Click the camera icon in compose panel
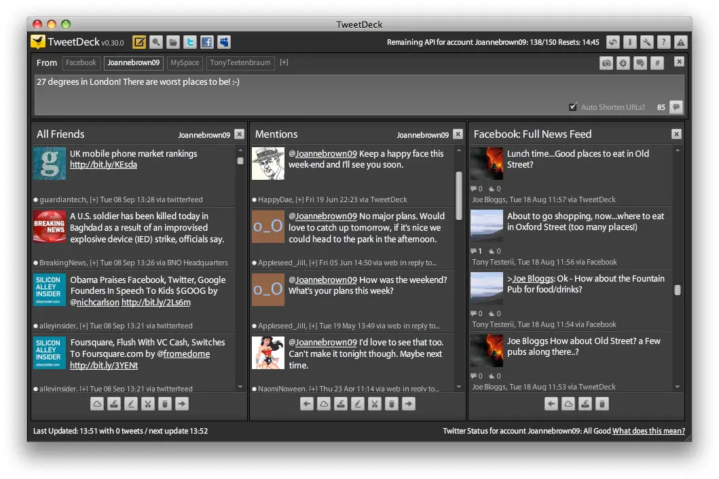Image resolution: width=719 pixels, height=479 pixels. 606,63
